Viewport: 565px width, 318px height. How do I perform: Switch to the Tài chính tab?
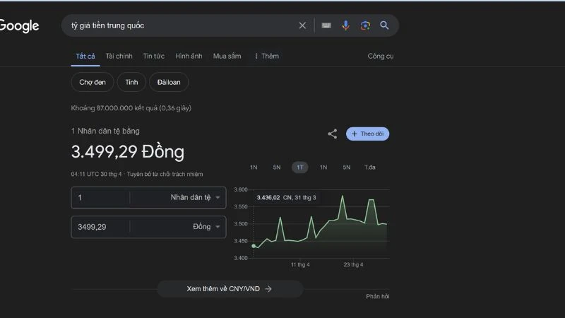tap(119, 56)
